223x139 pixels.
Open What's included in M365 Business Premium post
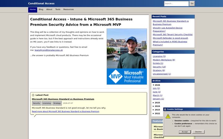tap(170, 43)
